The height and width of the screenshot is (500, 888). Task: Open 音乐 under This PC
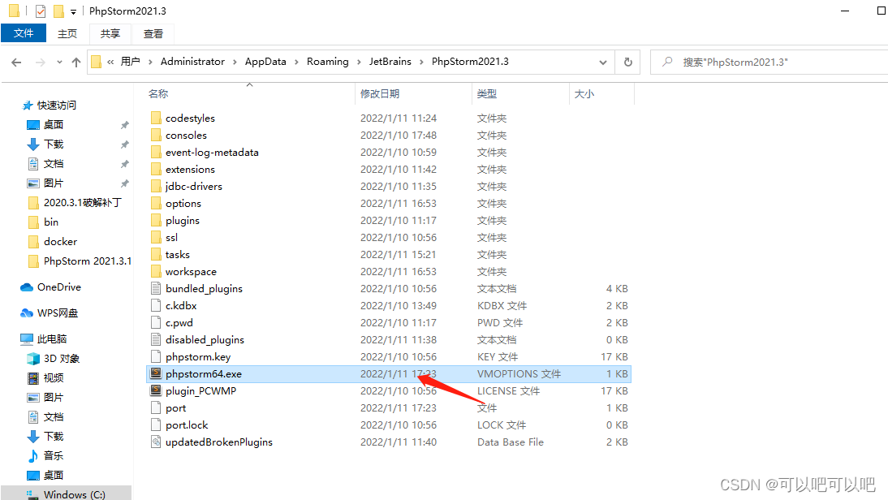tap(54, 455)
